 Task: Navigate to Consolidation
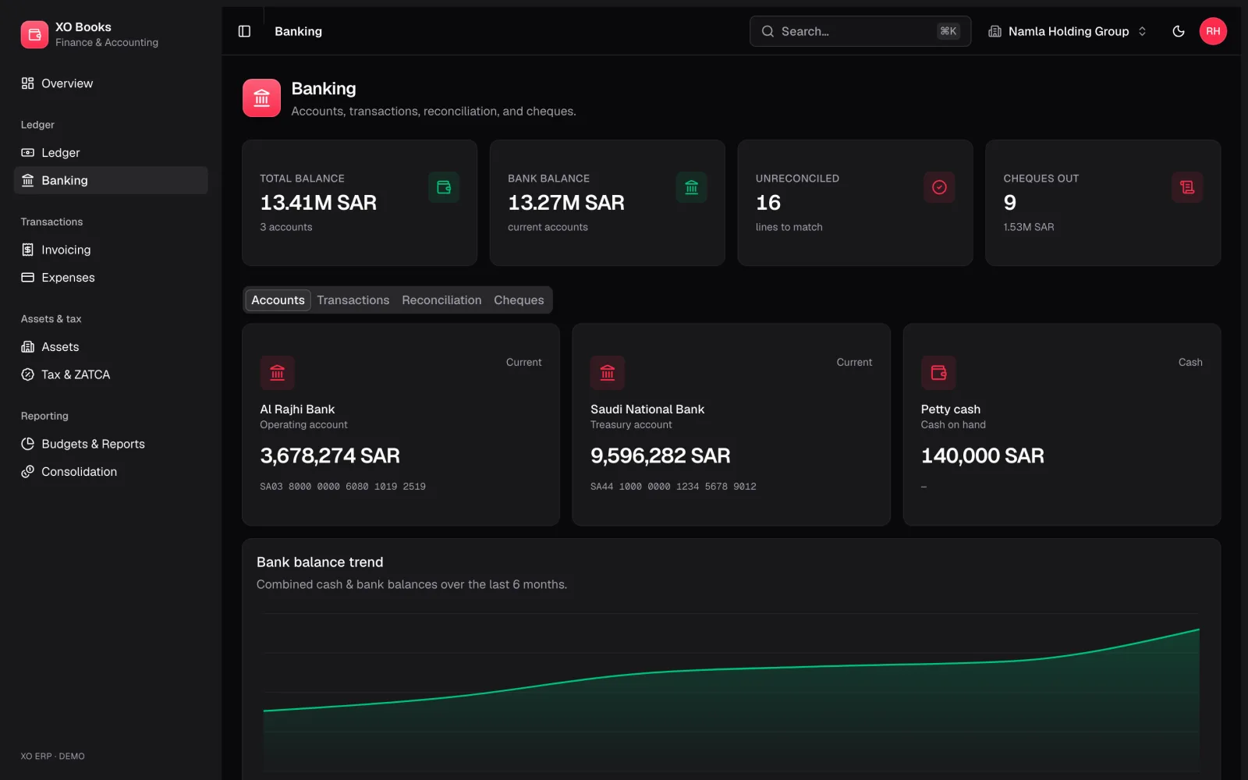[111, 472]
